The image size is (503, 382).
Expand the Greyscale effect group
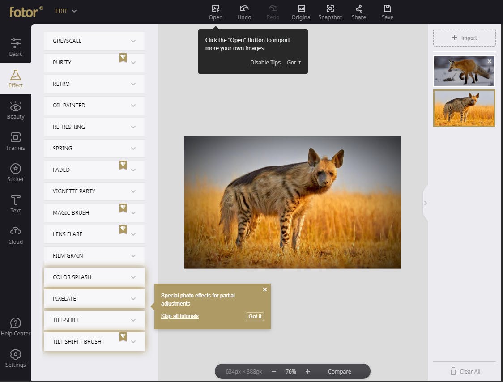point(94,41)
